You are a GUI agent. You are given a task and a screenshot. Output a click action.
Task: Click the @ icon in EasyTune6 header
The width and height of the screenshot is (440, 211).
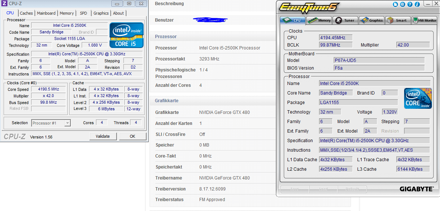(x=403, y=4)
